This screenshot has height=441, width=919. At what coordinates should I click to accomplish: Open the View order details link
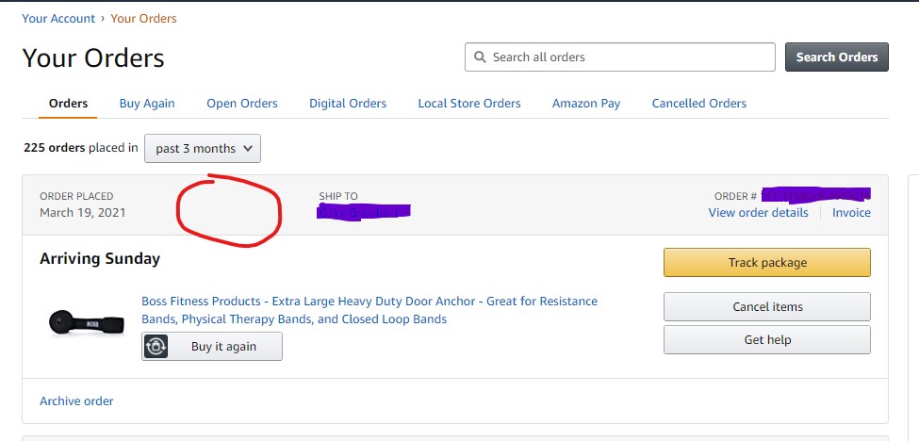759,213
